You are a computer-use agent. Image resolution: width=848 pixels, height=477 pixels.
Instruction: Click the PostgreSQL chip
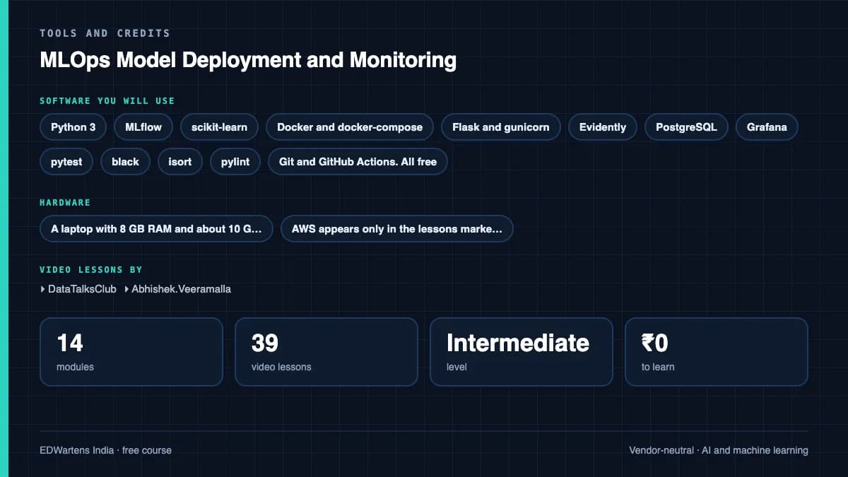point(686,127)
